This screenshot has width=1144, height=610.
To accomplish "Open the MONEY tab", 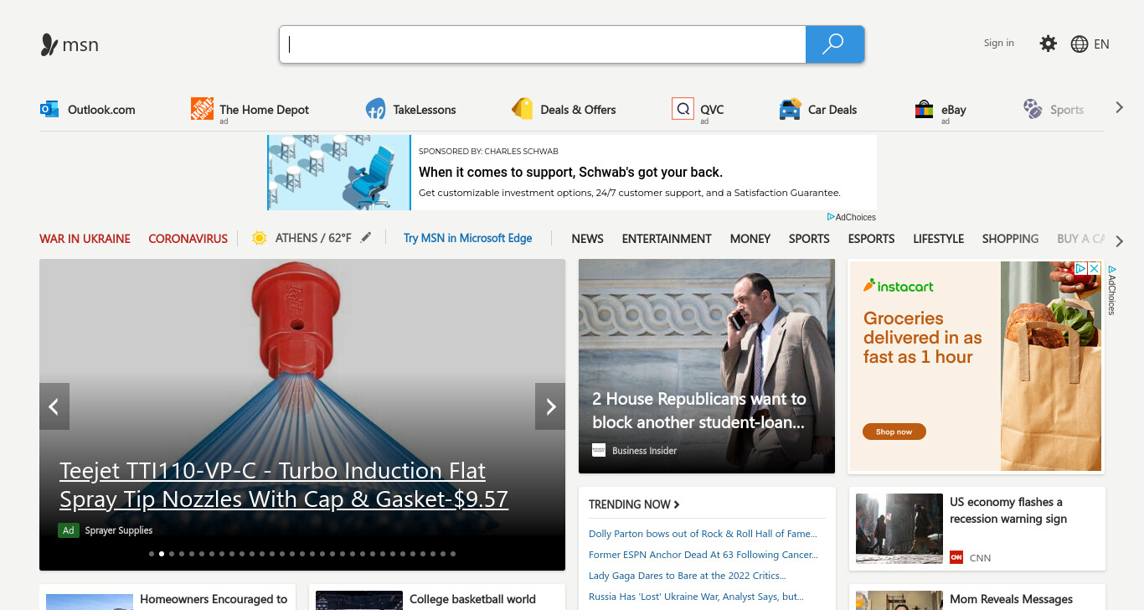I will (750, 238).
